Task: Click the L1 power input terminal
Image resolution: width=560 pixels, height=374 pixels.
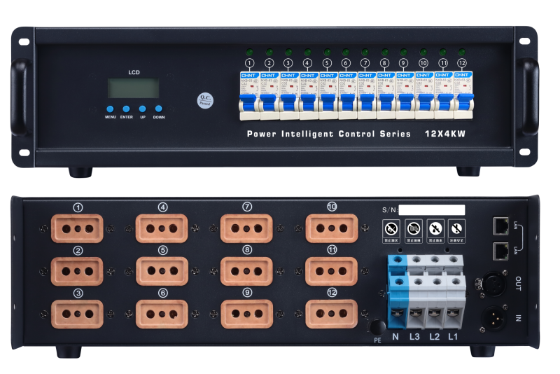Action: coord(454,294)
